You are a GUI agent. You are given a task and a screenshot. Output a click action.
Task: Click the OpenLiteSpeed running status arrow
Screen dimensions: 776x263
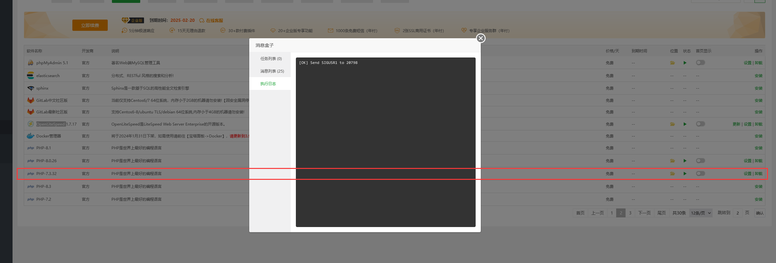pos(685,124)
